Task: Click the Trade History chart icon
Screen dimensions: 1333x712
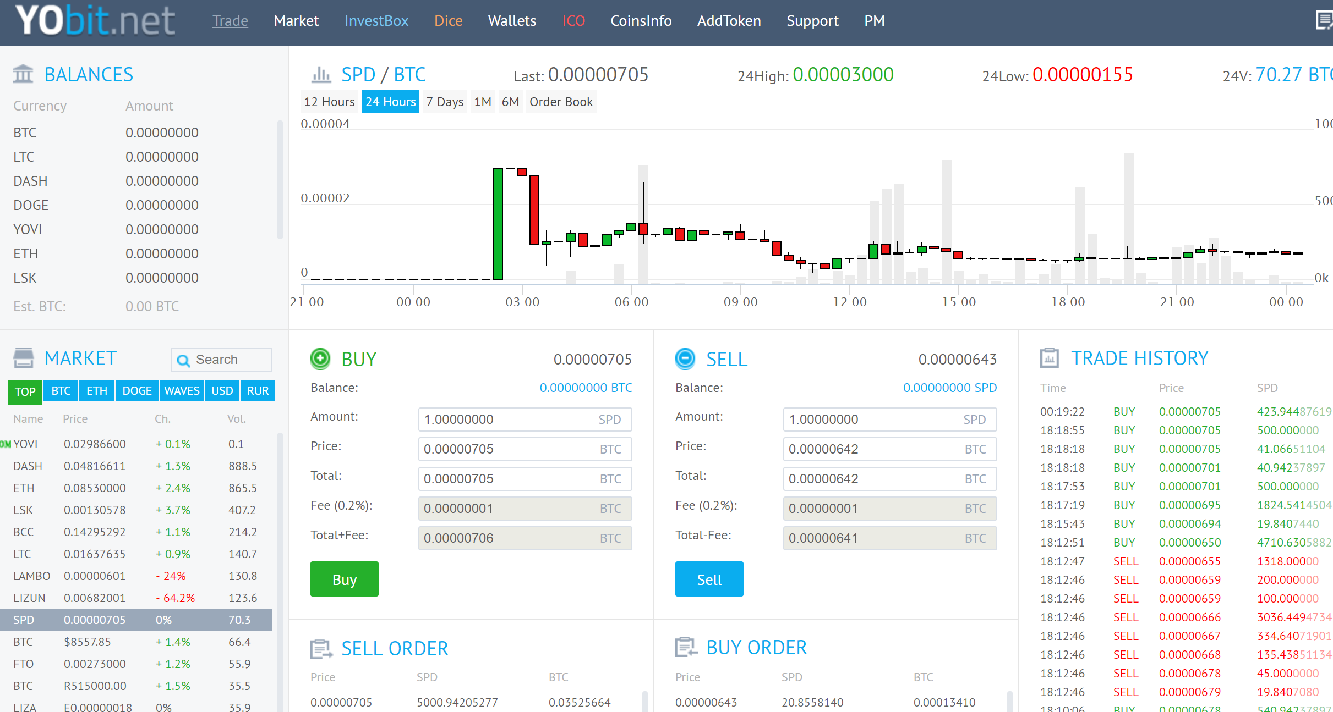Action: 1050,358
